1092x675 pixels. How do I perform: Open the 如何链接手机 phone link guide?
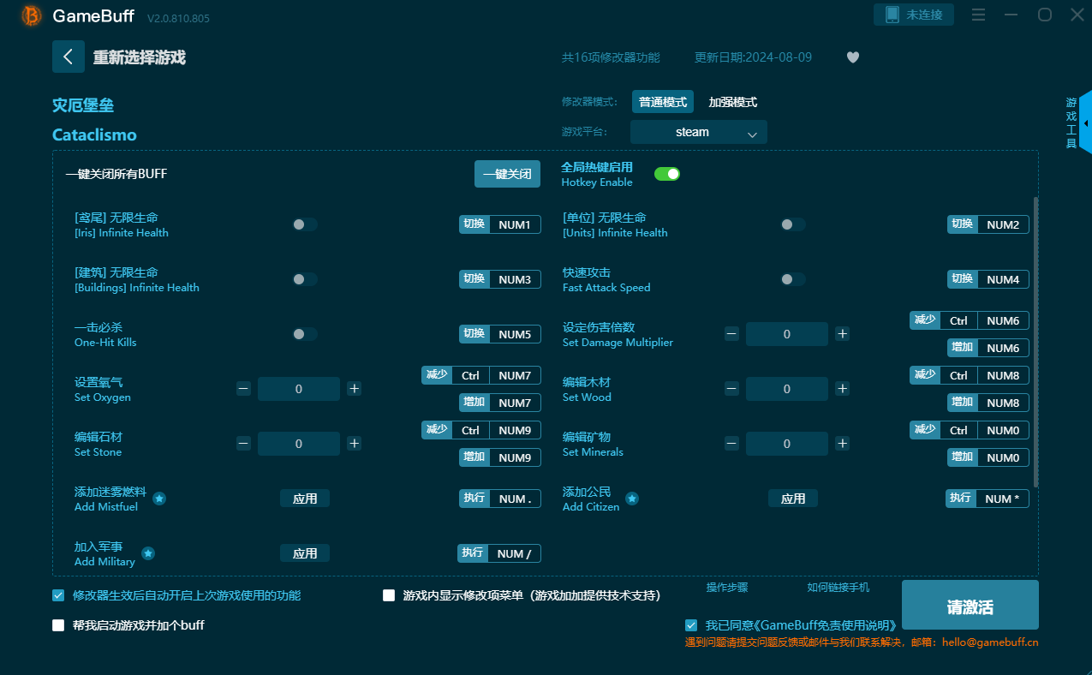[838, 588]
